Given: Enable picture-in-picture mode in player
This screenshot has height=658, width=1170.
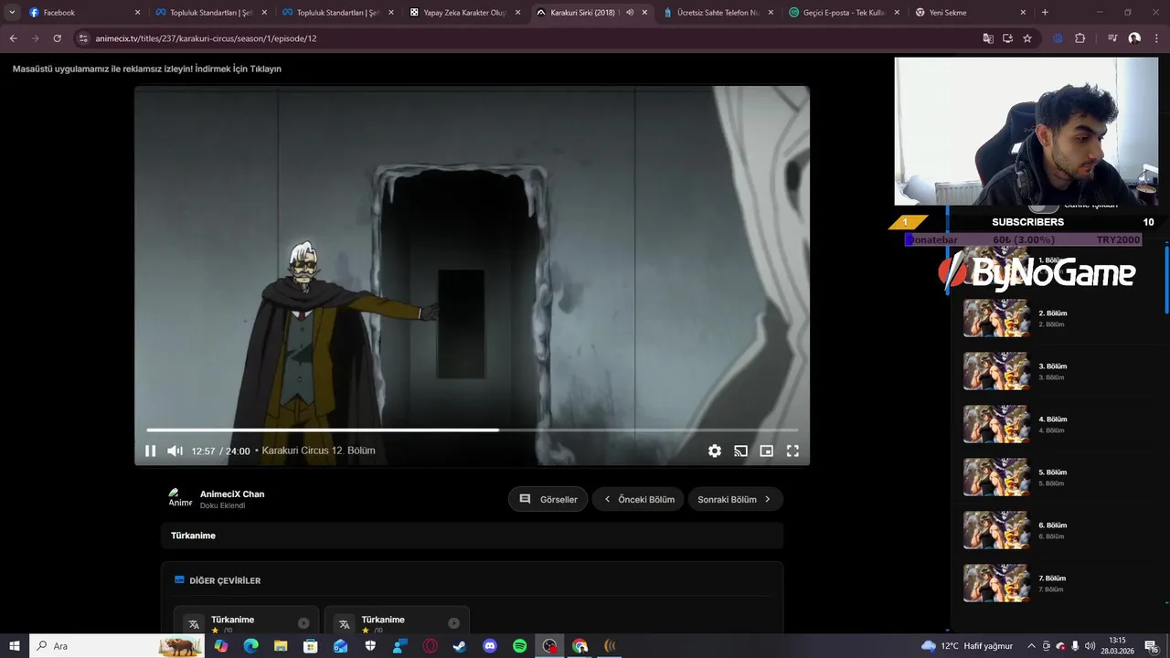Looking at the screenshot, I should point(767,451).
